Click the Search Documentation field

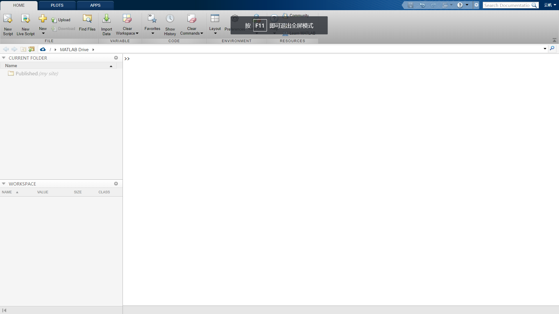coord(507,5)
